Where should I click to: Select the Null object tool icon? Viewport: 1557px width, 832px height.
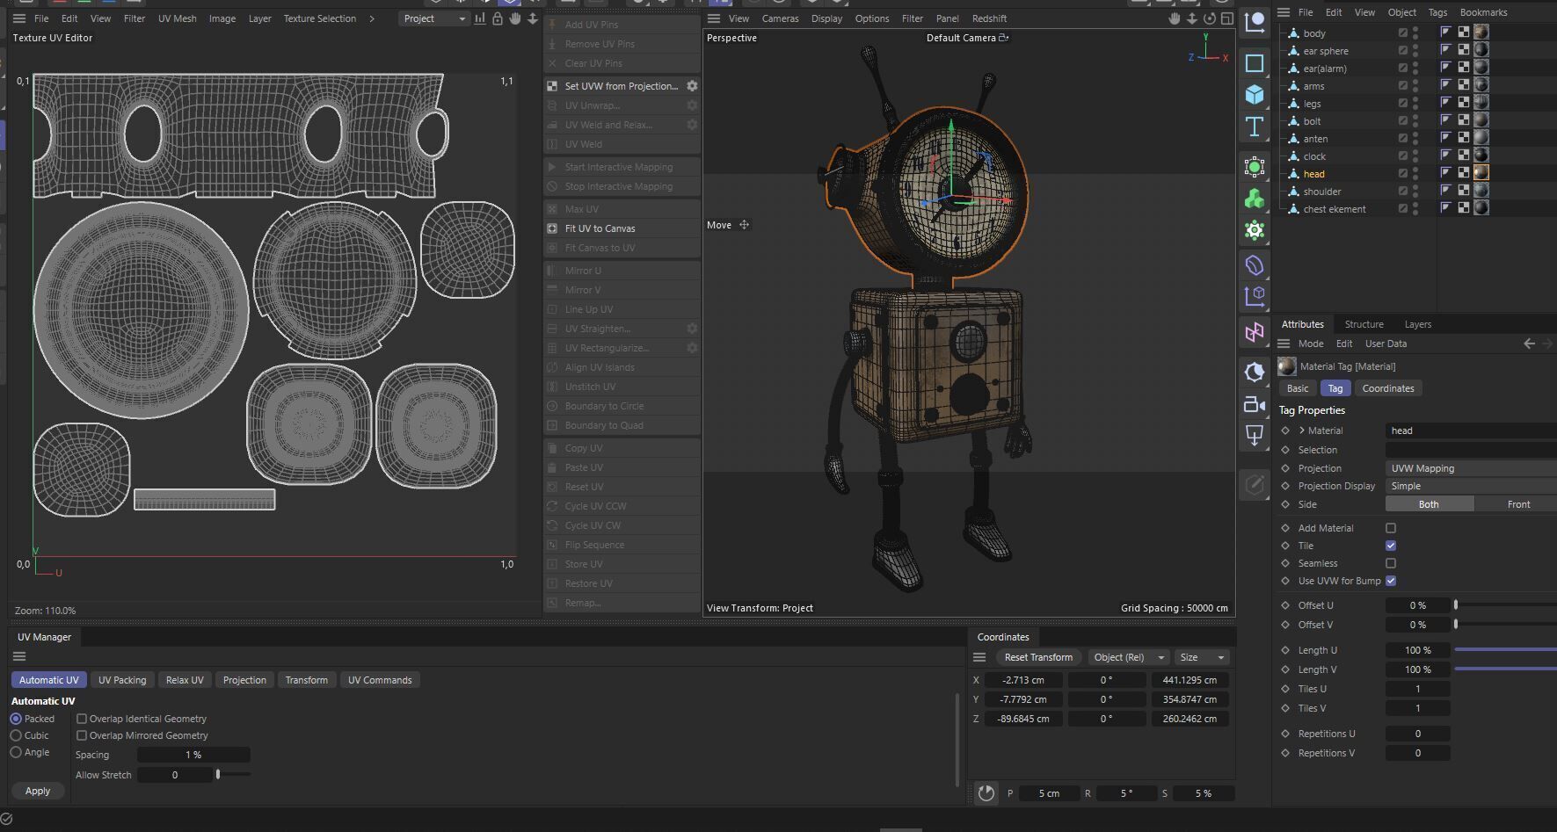click(1255, 23)
